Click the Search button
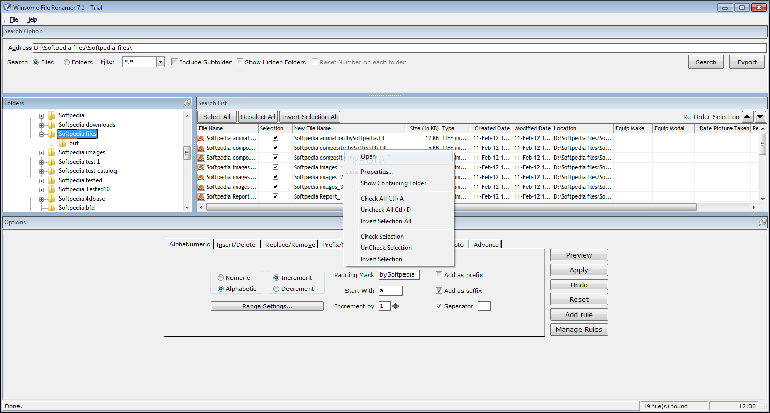Viewport: 770px width, 413px height. pyautogui.click(x=706, y=62)
